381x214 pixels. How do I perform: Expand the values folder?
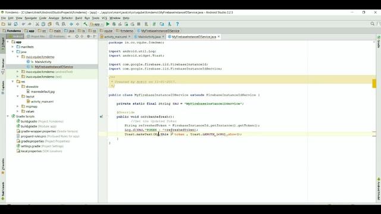tap(18, 111)
